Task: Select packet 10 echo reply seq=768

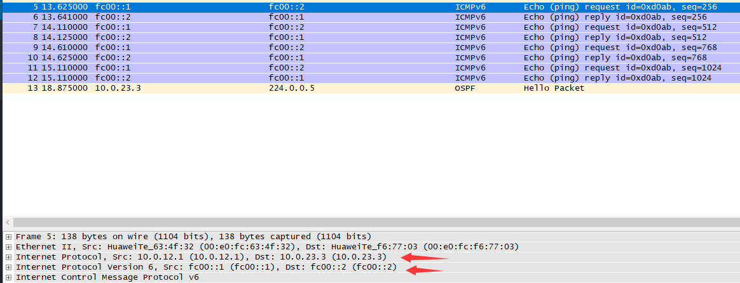Action: (x=318, y=58)
